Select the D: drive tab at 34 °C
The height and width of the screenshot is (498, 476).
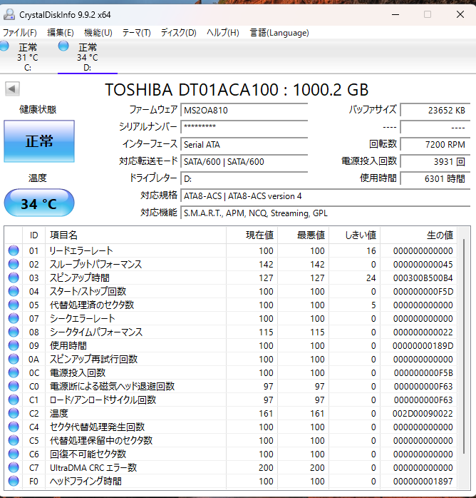click(88, 57)
